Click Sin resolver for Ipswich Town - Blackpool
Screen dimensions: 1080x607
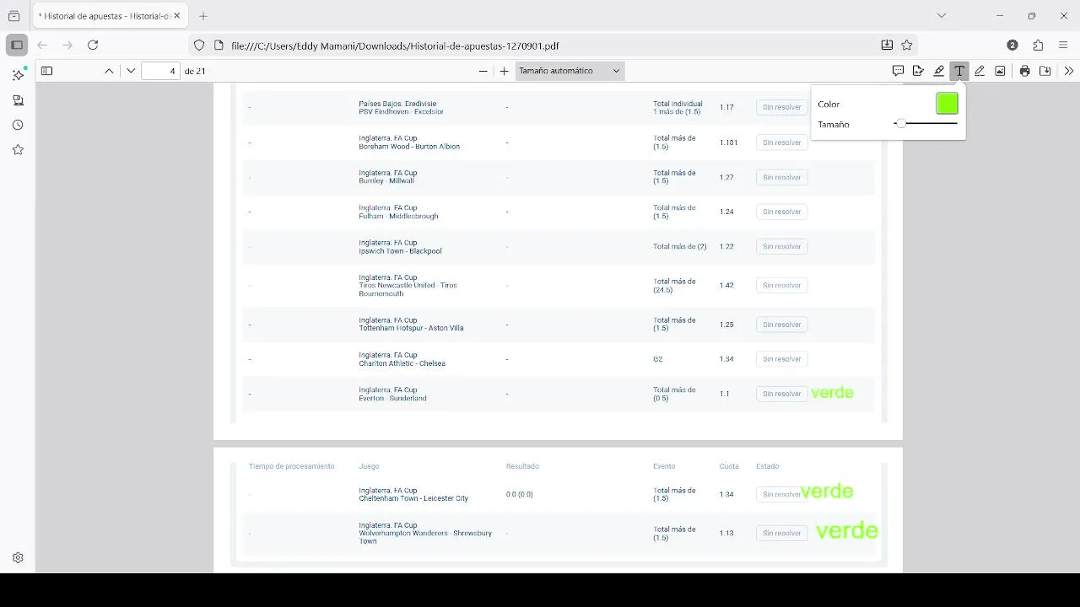coord(781,246)
